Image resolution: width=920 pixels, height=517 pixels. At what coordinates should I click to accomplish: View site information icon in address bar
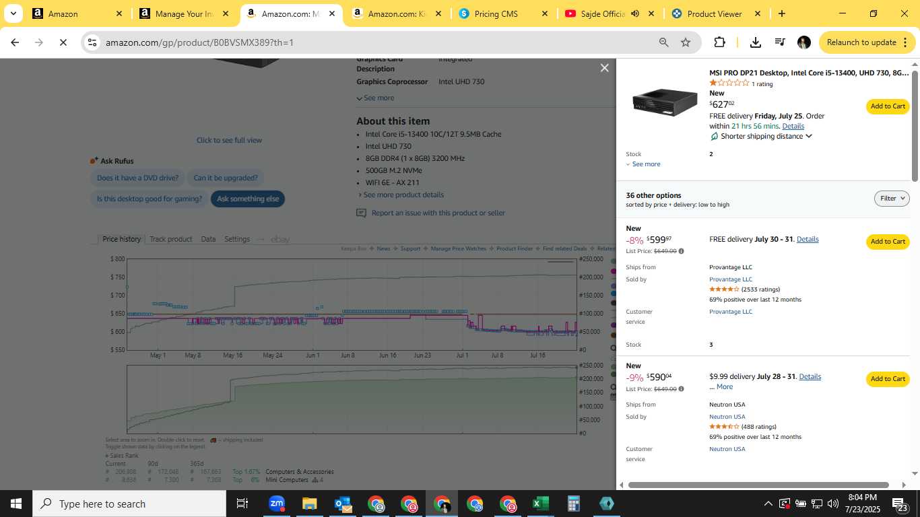click(x=92, y=42)
